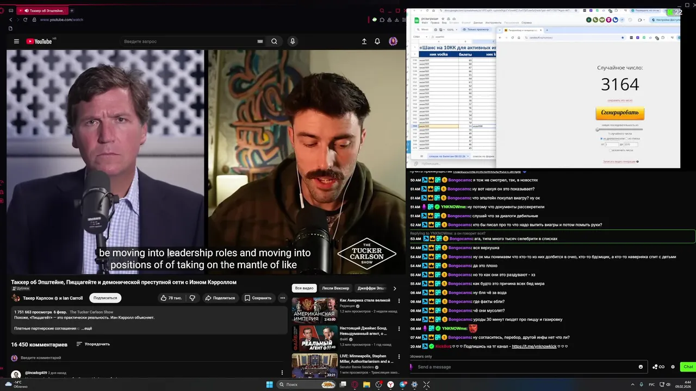Launch File Explorer from the taskbar
The width and height of the screenshot is (696, 391).
point(366,384)
